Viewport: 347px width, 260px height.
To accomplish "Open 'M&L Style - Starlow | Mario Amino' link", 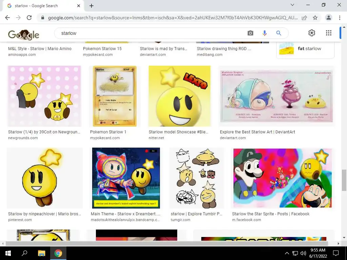I will coord(40,49).
